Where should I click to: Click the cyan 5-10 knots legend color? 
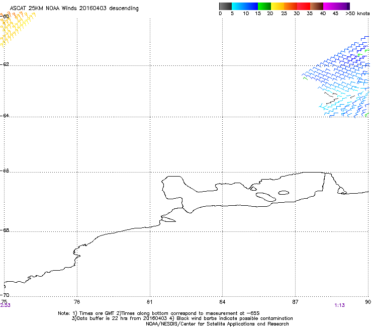(238, 6)
